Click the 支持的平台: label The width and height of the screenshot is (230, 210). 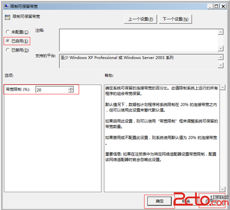[x=46, y=56]
